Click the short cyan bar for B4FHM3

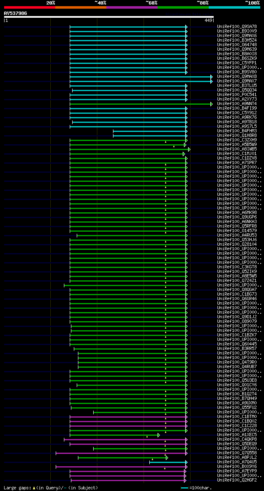150,131
